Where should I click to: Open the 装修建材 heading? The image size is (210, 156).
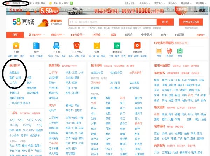pyautogui.click(x=160, y=126)
